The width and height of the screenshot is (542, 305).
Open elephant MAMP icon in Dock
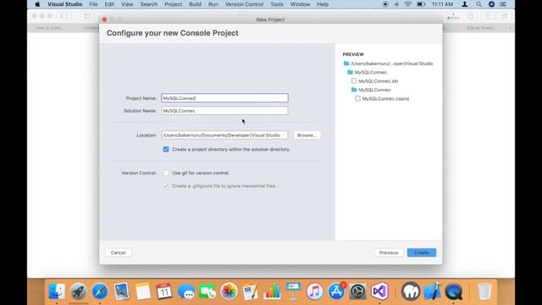[410, 291]
